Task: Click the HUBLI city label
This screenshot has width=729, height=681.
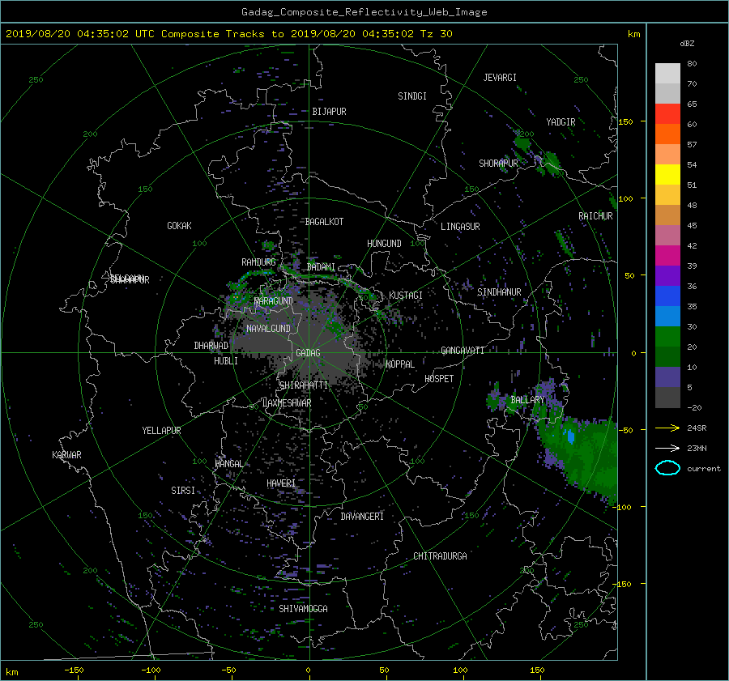Action: tap(226, 360)
